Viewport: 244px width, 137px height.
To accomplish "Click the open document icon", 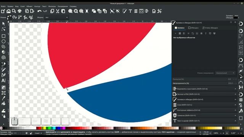I will pos(8,11).
